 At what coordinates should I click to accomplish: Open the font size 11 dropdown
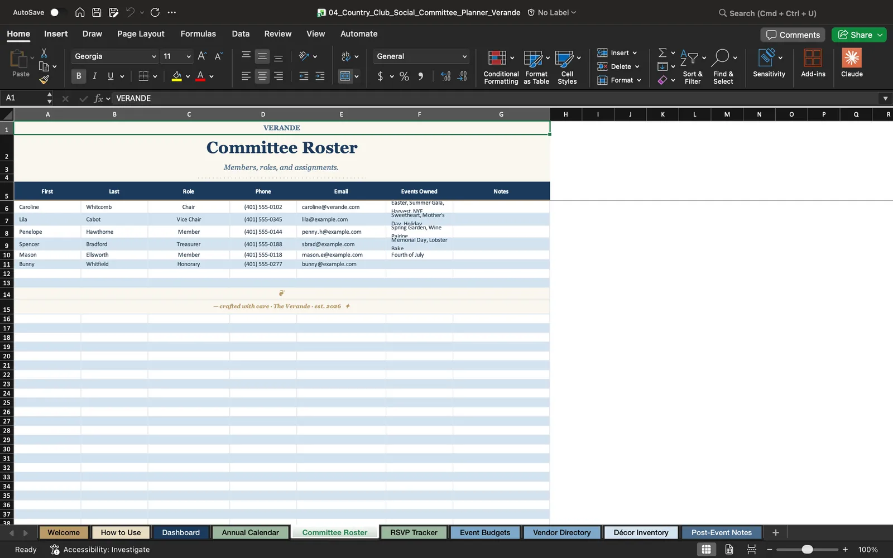(x=189, y=56)
